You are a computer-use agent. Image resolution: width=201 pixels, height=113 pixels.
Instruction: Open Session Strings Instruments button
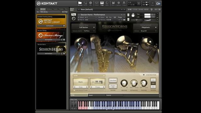pyautogui.click(x=49, y=40)
